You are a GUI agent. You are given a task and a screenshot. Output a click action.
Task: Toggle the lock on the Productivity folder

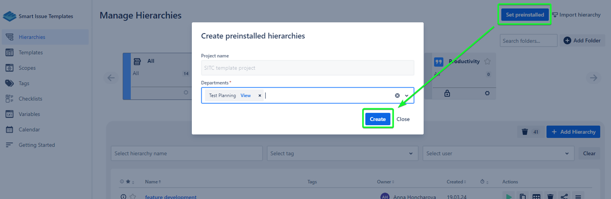coord(447,93)
